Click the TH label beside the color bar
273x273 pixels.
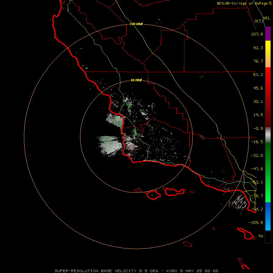point(261,236)
